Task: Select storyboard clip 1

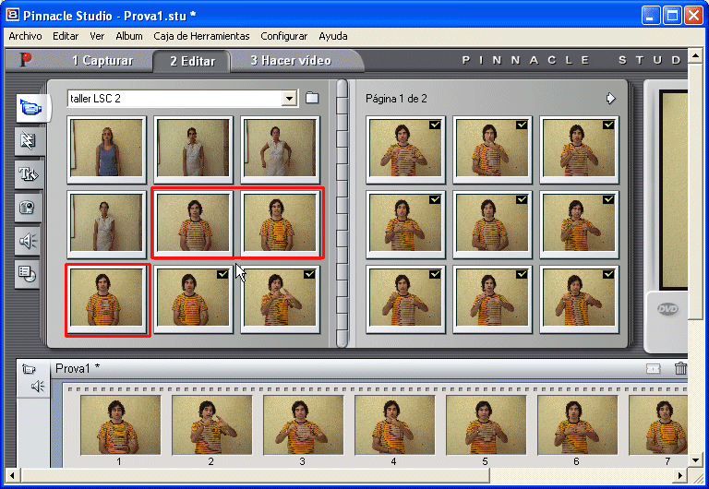Action: [120, 424]
